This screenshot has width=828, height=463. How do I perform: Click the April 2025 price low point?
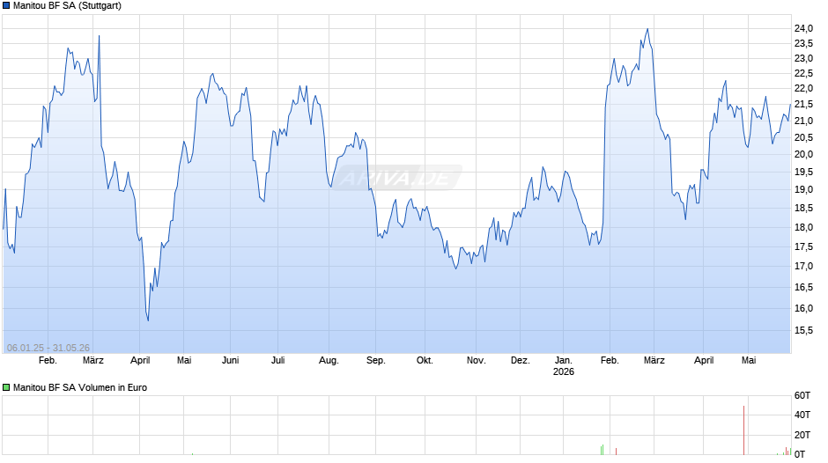tap(148, 320)
